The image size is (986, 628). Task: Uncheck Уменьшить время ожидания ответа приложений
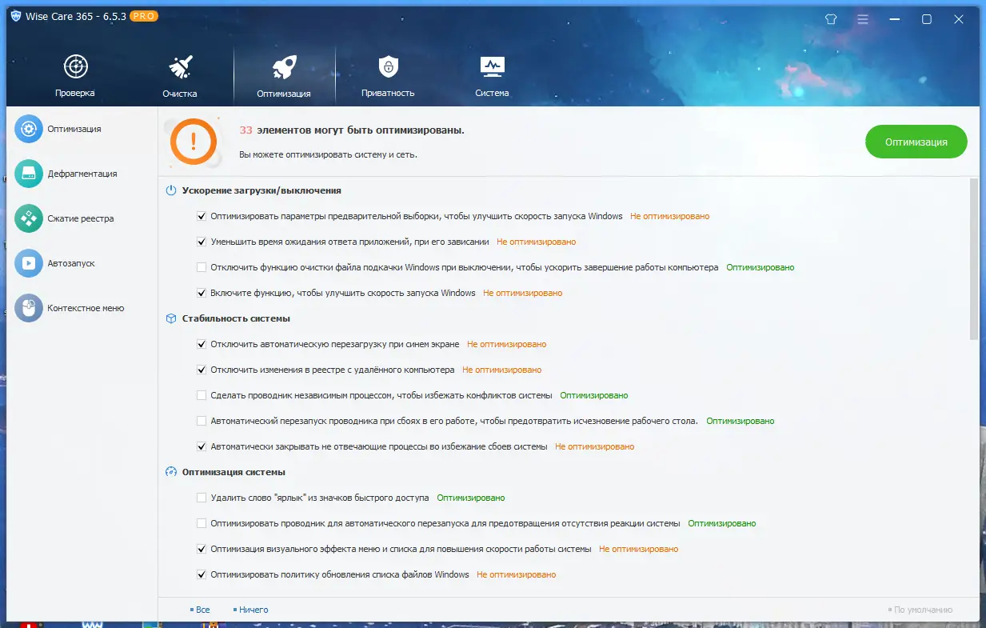[202, 242]
